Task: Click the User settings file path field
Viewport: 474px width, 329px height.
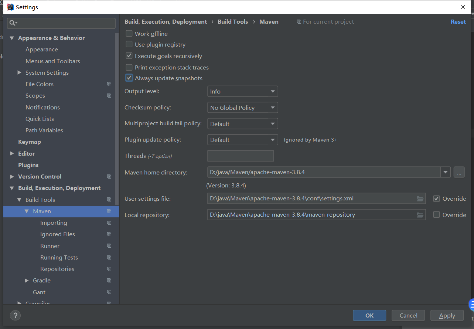Action: (x=317, y=199)
